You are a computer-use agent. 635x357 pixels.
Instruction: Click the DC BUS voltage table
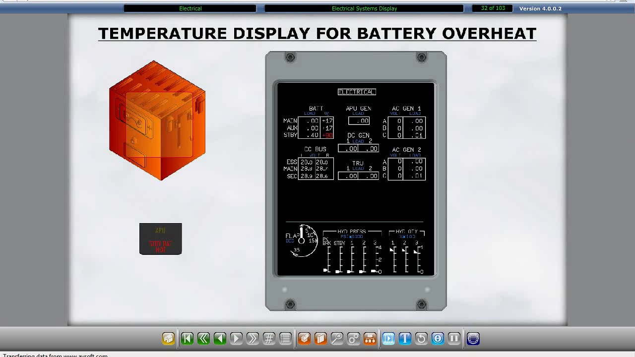click(x=316, y=169)
